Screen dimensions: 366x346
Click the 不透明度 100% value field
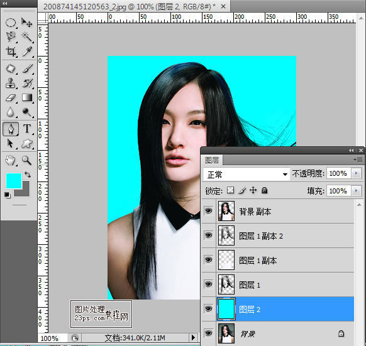click(x=338, y=173)
